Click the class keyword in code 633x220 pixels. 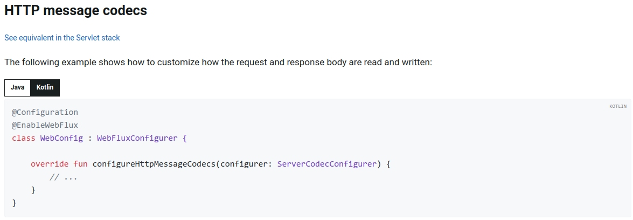tap(23, 138)
